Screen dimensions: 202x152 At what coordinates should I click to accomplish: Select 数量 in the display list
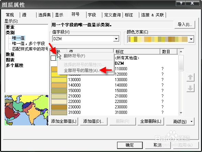coord(10,55)
